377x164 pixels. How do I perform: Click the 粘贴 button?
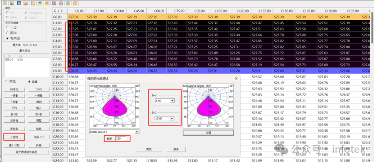(x=38, y=129)
